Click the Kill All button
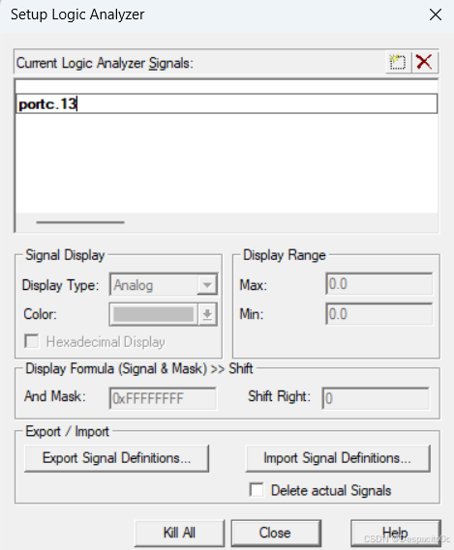 [179, 534]
